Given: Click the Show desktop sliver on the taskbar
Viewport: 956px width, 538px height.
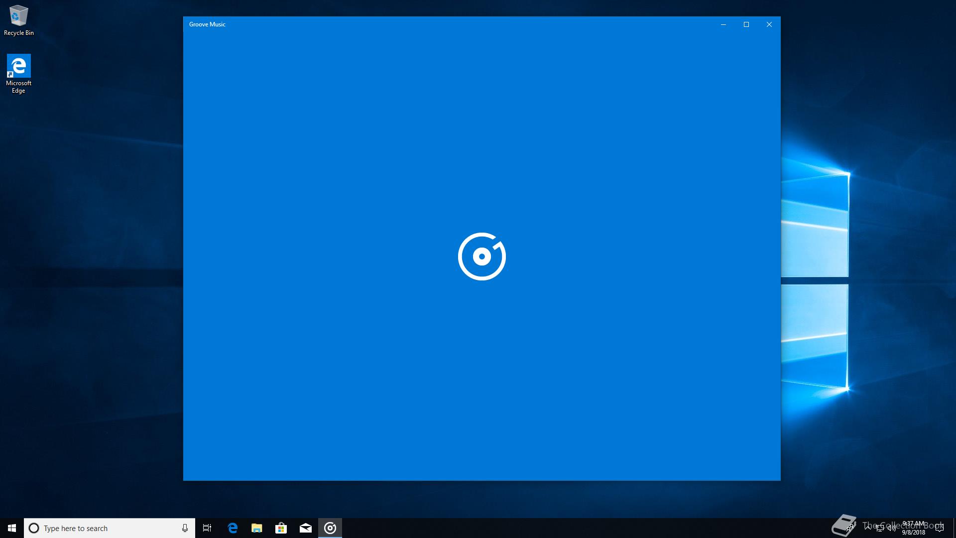Looking at the screenshot, I should [954, 528].
